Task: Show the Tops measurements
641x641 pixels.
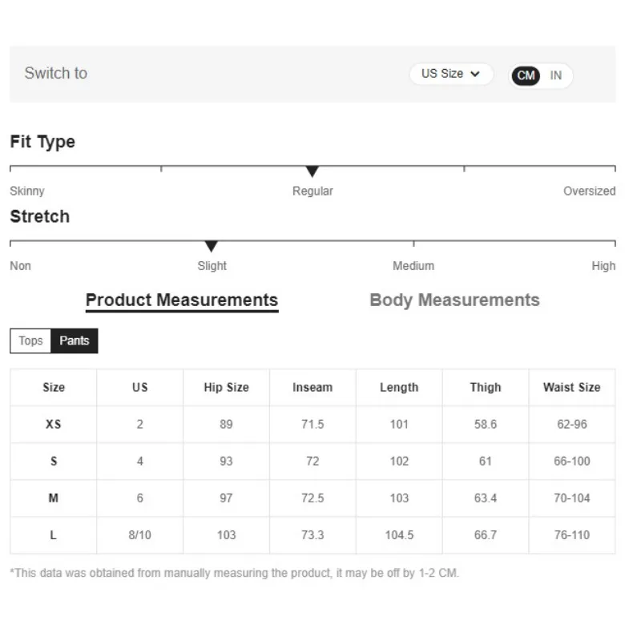Action: [30, 341]
